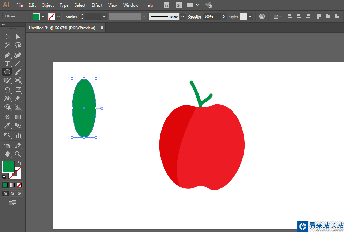The image size is (344, 232).
Task: Open the Effect menu
Action: (97, 5)
